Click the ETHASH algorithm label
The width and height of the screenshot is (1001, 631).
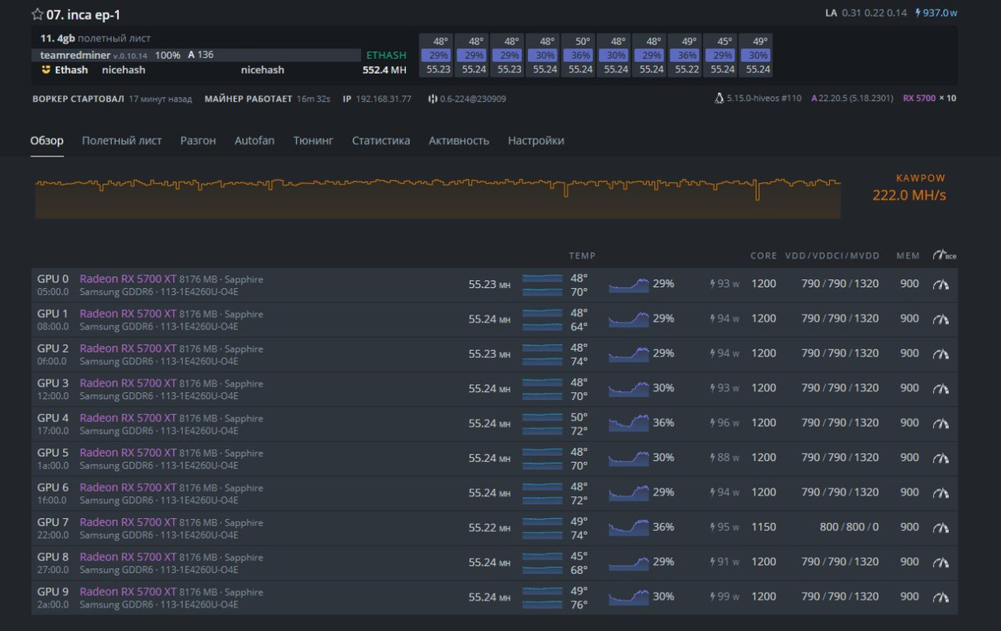386,55
